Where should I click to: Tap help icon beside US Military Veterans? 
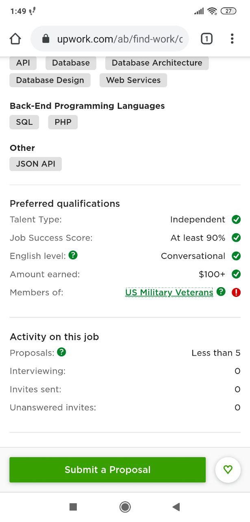[221, 292]
